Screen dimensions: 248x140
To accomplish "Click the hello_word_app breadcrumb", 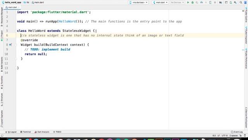I will coord(11,2).
